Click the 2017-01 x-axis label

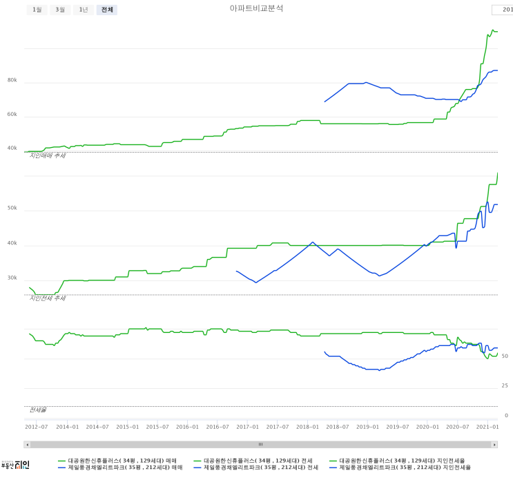[x=247, y=427]
